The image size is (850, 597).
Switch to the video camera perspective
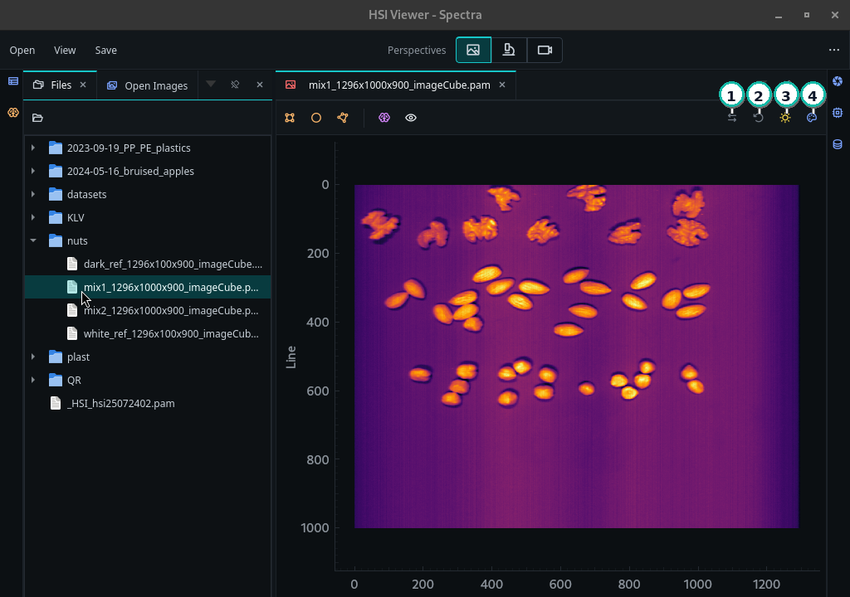coord(545,50)
